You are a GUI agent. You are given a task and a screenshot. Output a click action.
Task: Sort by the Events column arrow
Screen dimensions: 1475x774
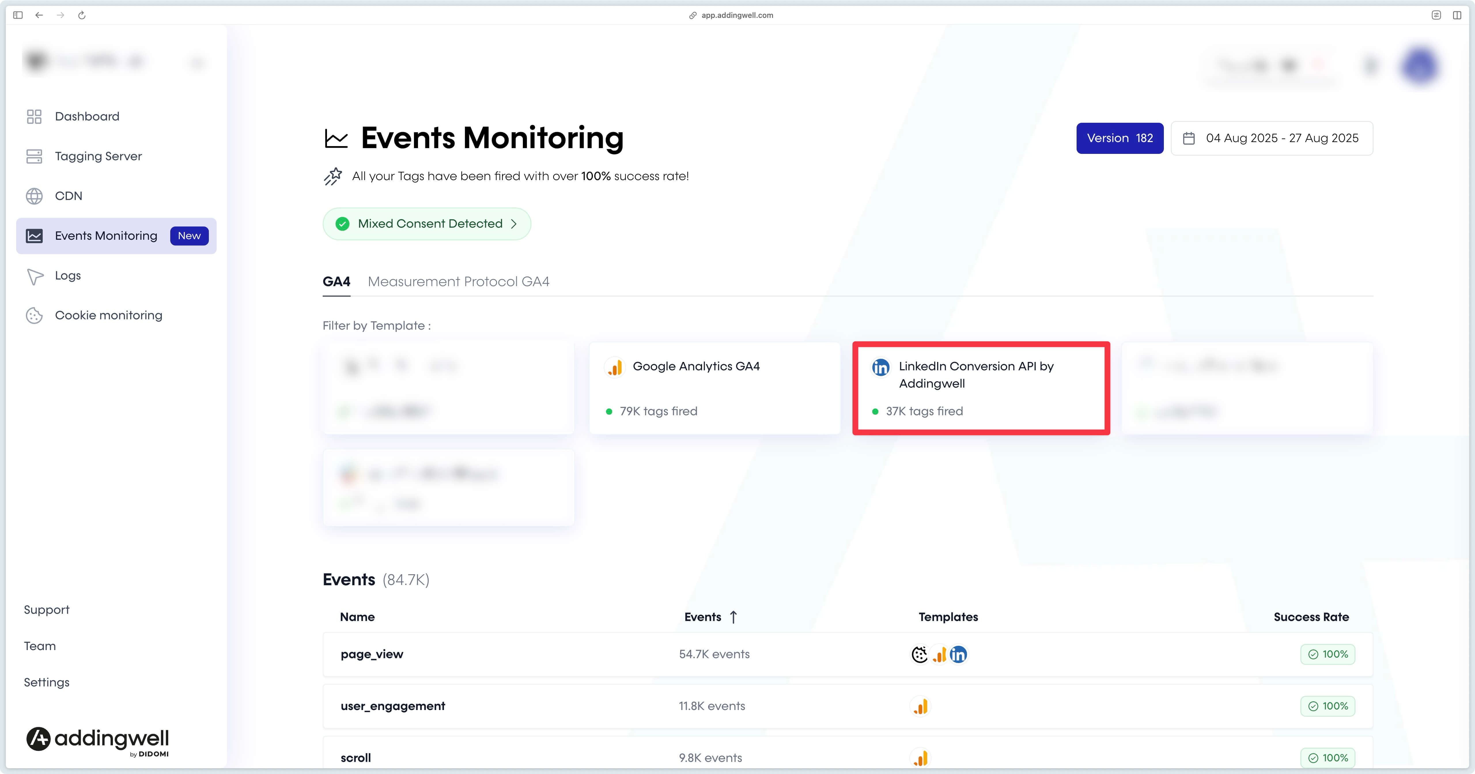click(733, 617)
